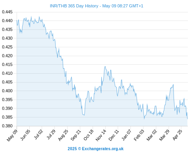Select the Mar 02 x-axis date label
Viewport: 191px width, 155px height.
pos(152,135)
